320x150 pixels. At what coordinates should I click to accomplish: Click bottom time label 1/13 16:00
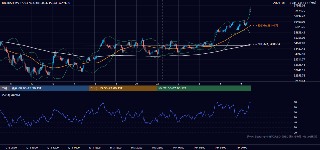(95, 148)
